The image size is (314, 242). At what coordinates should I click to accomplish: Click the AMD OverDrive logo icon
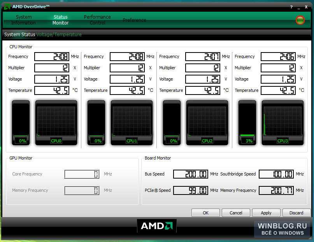pyautogui.click(x=7, y=7)
